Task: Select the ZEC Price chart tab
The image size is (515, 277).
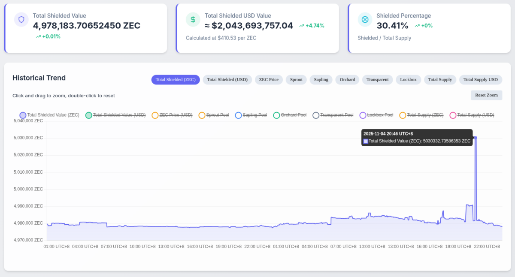Action: [269, 80]
